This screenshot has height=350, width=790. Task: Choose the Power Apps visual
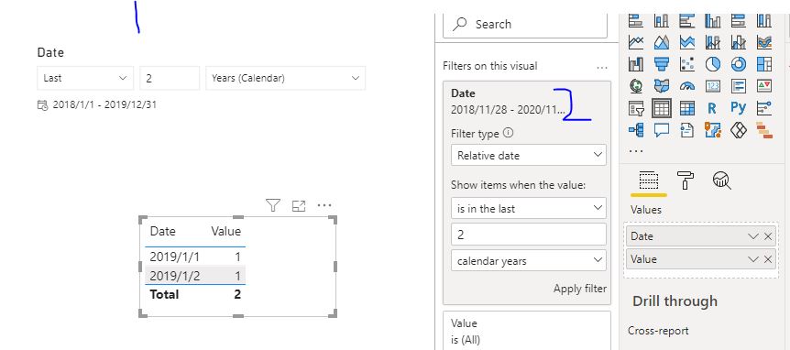point(739,130)
